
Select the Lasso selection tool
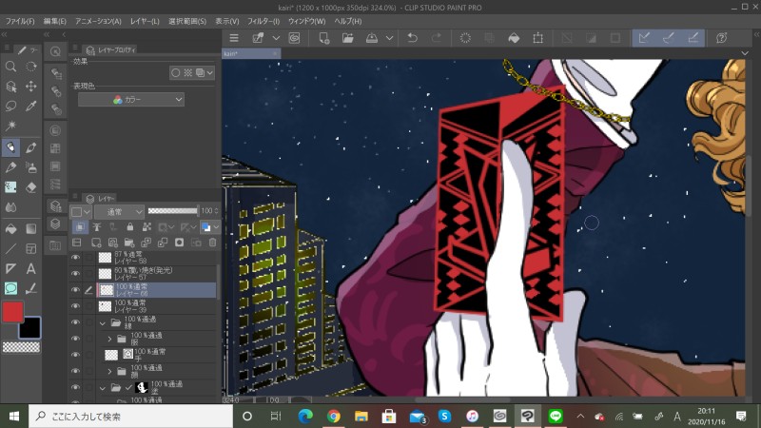(x=10, y=106)
